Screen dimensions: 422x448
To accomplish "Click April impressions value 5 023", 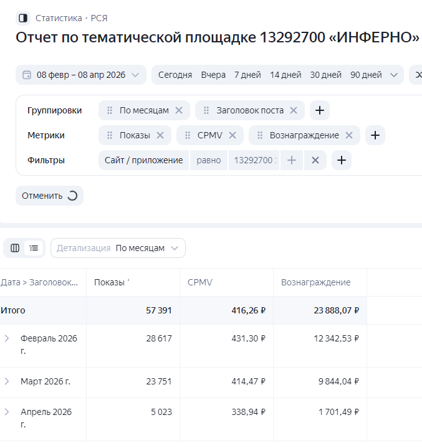I will pos(161,412).
